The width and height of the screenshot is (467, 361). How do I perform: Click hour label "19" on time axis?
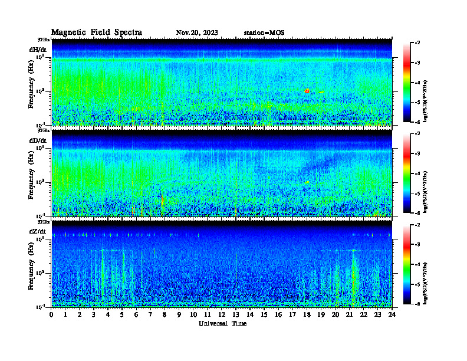pos(321,315)
